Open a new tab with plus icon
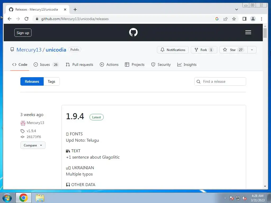Viewport: 271px width, 203px height. coord(75,10)
